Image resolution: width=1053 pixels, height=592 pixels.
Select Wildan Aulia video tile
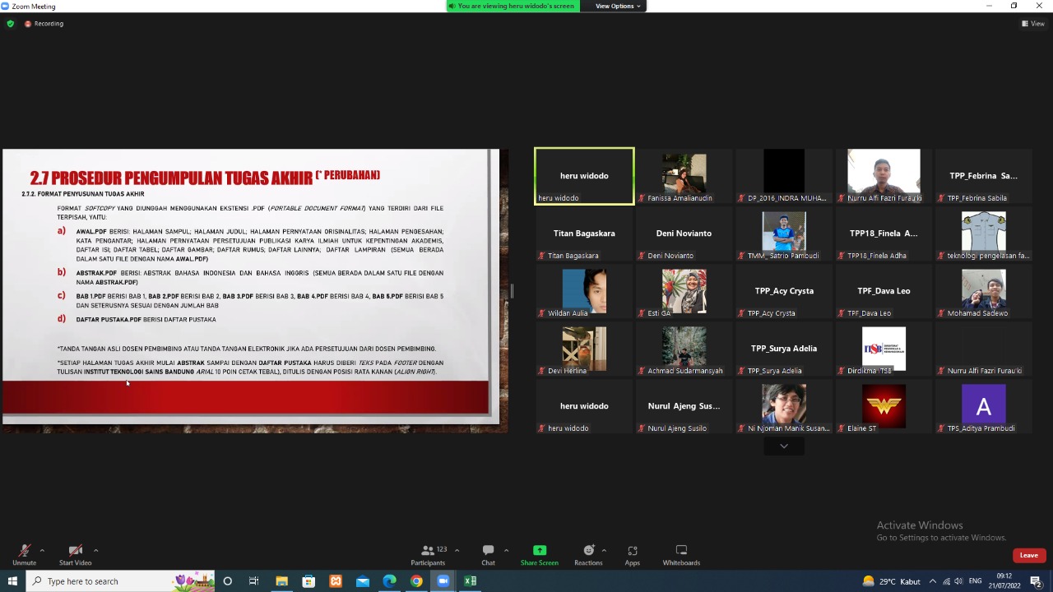584,290
